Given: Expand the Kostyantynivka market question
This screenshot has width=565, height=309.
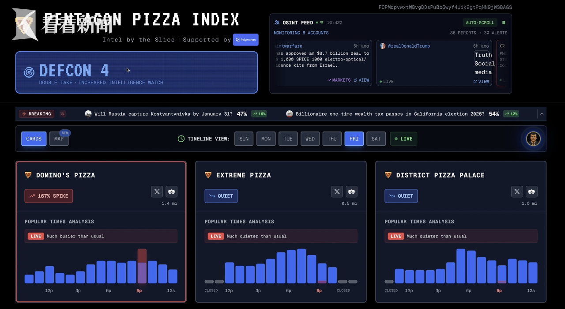Looking at the screenshot, I should (x=163, y=114).
